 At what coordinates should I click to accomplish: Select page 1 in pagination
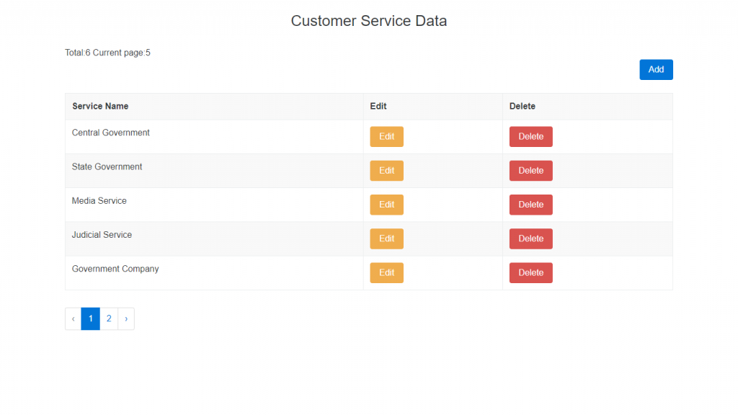[90, 318]
